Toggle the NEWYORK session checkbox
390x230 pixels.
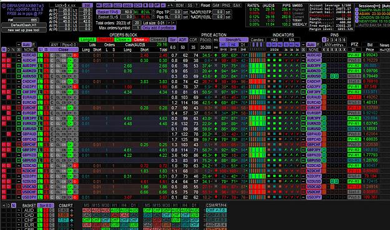tap(357, 21)
